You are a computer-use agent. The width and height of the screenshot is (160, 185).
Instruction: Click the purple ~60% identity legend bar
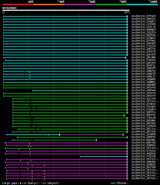click(80, 4)
